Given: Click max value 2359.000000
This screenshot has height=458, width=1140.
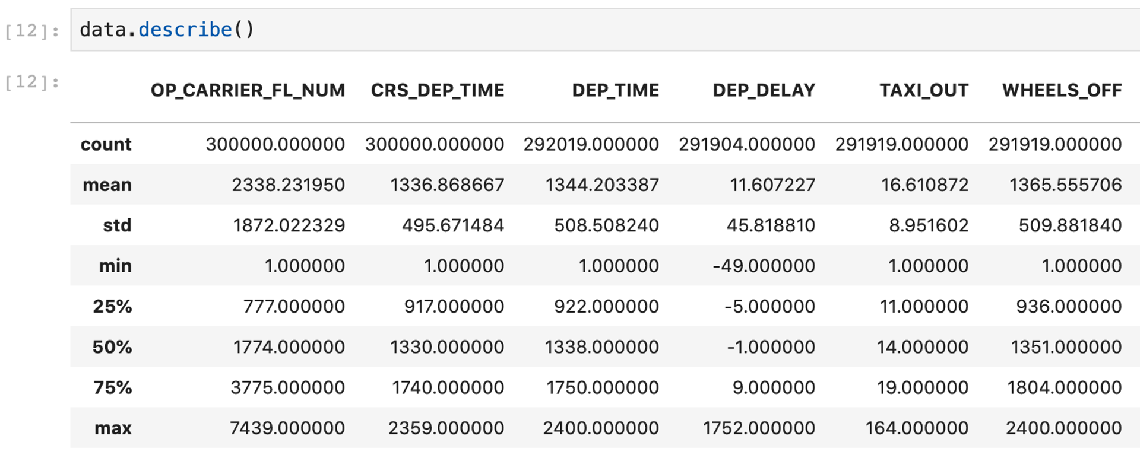Looking at the screenshot, I should click(x=446, y=428).
